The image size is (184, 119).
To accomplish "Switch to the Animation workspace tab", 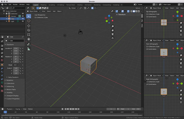I will pyautogui.click(x=88, y=5).
